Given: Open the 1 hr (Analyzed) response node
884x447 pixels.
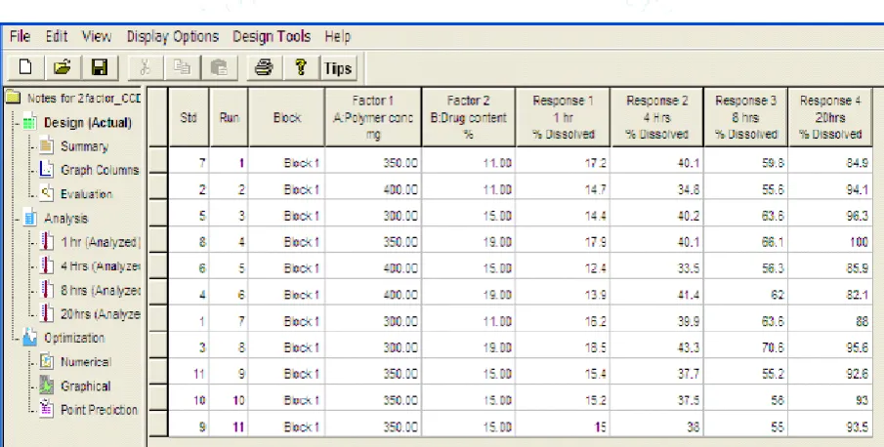Looking at the screenshot, I should [101, 242].
